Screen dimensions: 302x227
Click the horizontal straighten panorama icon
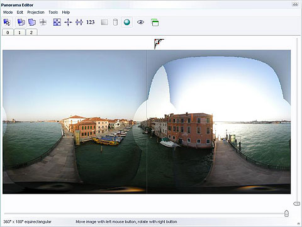point(79,22)
